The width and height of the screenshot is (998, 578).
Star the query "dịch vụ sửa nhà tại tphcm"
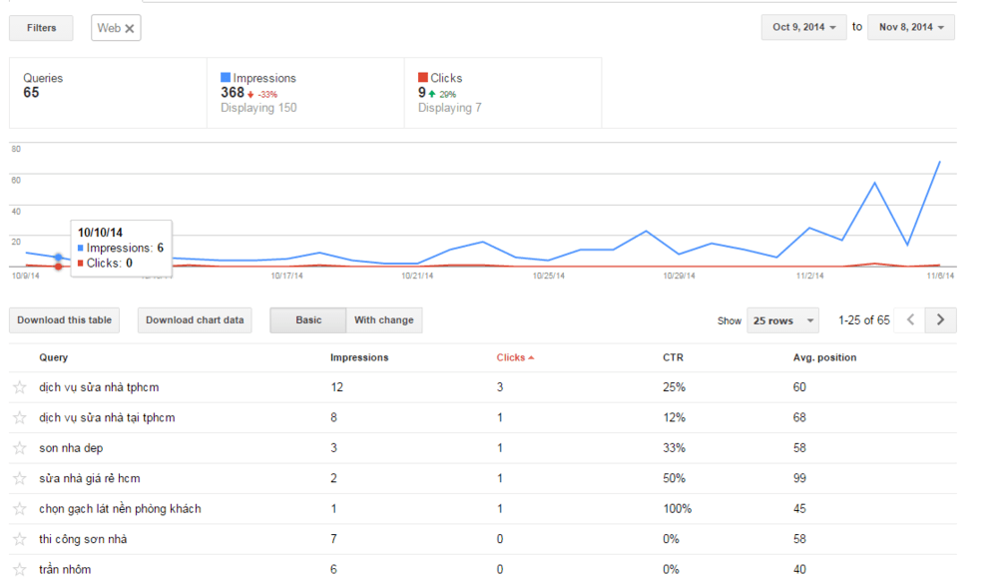[x=20, y=417]
